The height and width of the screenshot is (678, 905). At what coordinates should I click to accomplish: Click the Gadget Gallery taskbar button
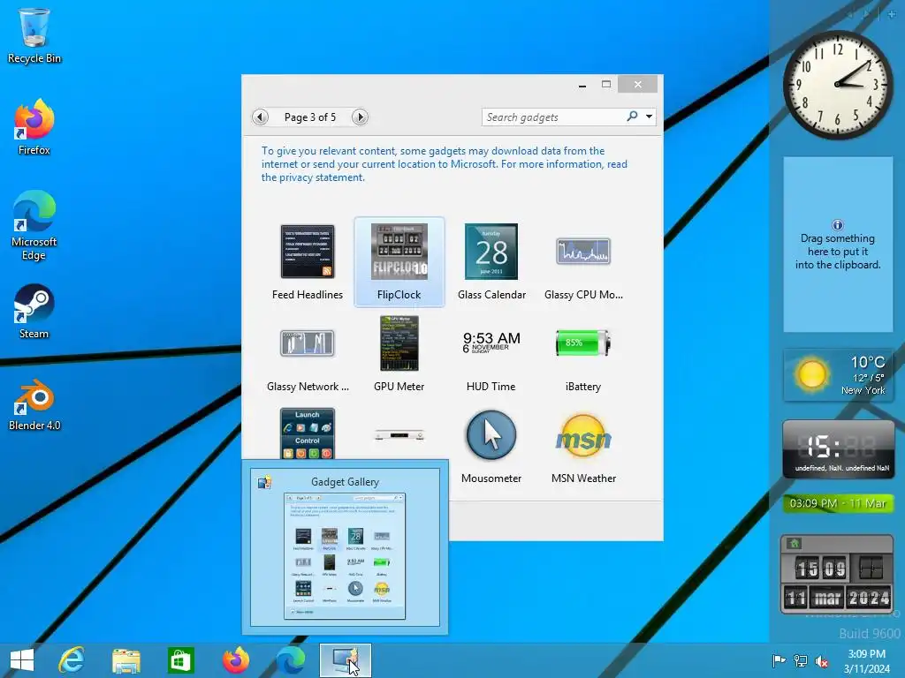pyautogui.click(x=346, y=660)
